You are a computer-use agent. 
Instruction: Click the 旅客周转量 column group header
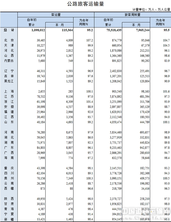point(132,15)
